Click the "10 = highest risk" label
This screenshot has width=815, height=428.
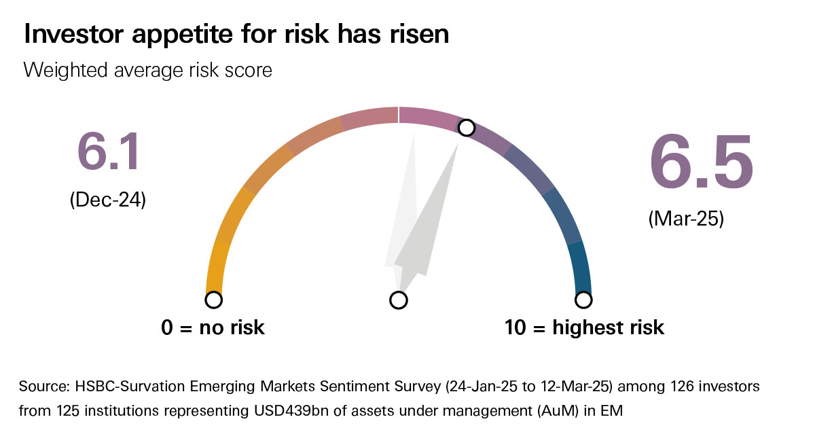tap(584, 328)
